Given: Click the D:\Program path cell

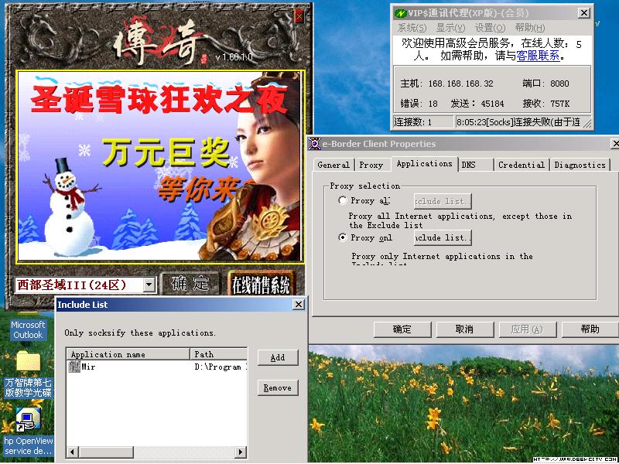Looking at the screenshot, I should [221, 367].
